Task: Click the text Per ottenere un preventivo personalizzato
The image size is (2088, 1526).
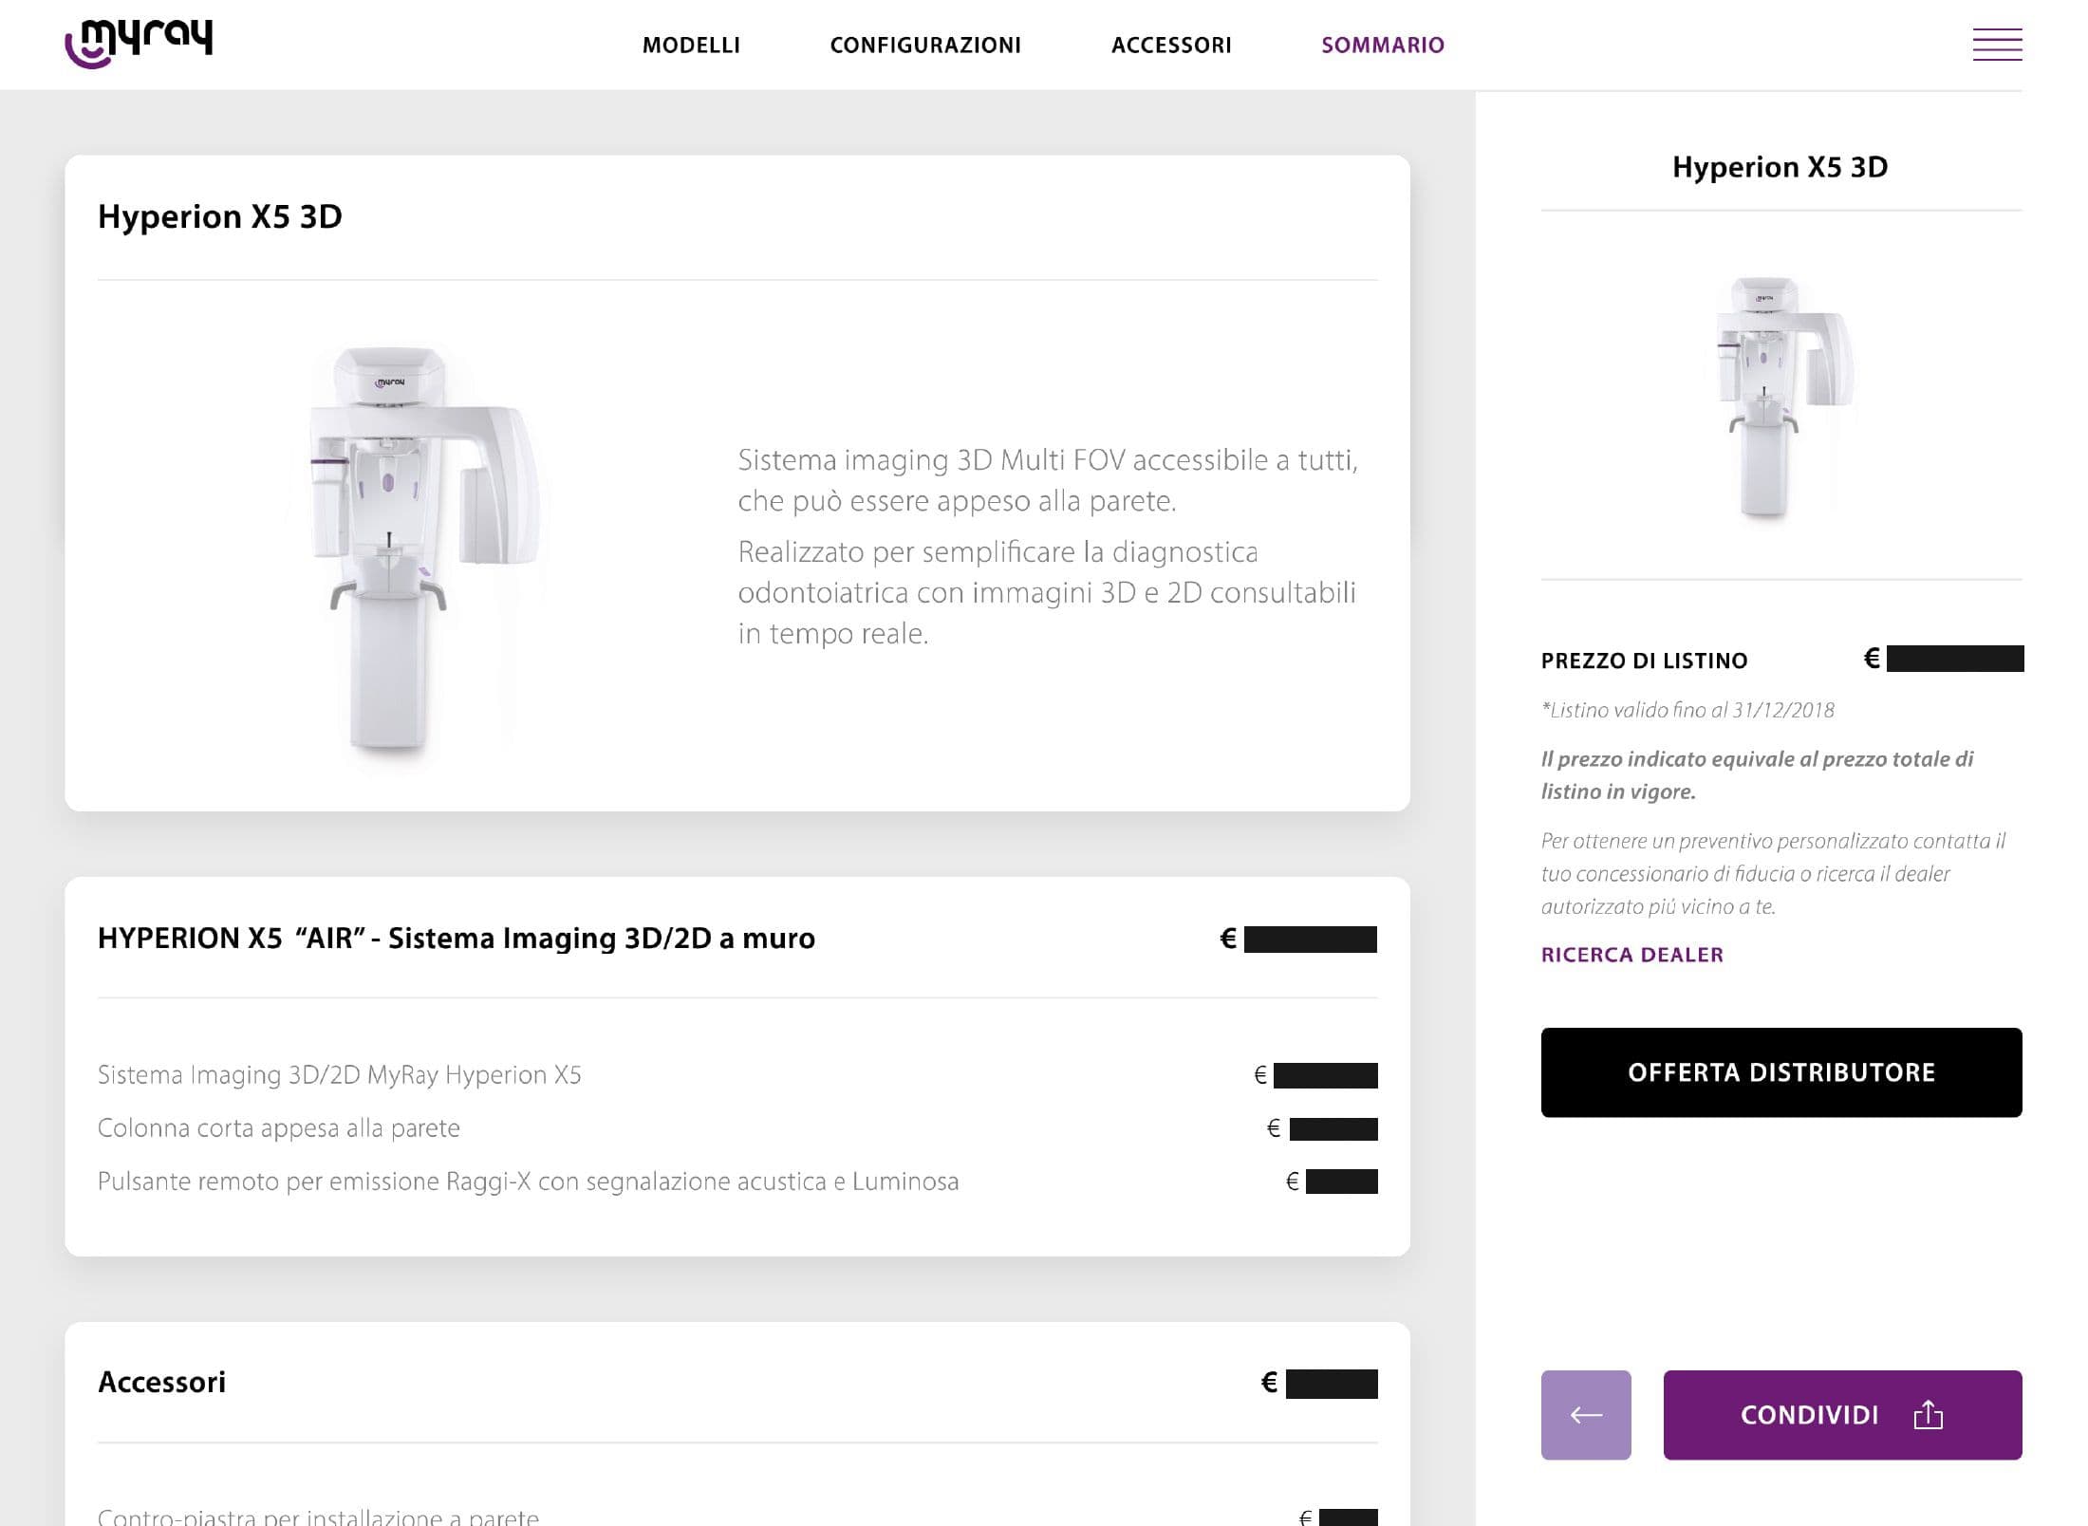Action: tap(1773, 873)
